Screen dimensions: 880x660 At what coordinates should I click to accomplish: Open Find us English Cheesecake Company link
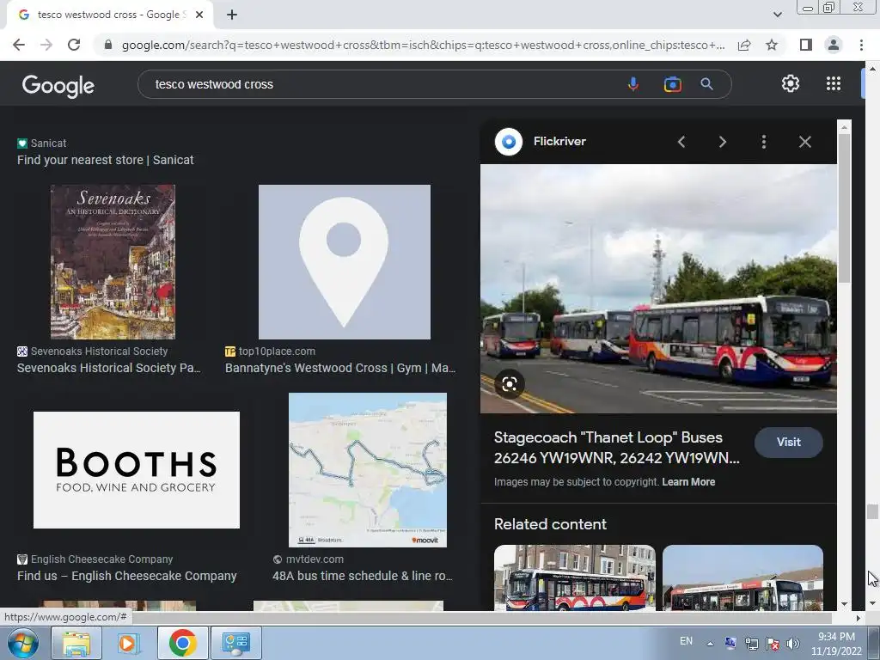click(127, 576)
